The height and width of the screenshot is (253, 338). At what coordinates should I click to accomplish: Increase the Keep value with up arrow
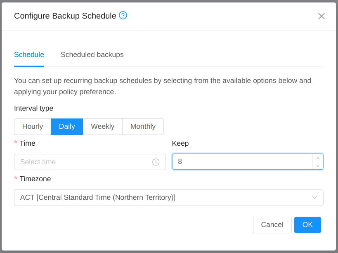[317, 158]
